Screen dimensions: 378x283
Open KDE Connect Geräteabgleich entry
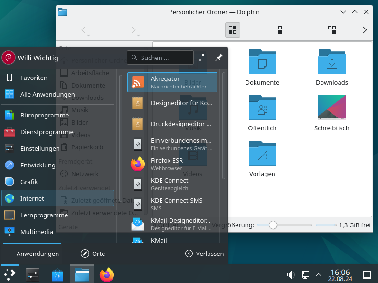pos(172,184)
